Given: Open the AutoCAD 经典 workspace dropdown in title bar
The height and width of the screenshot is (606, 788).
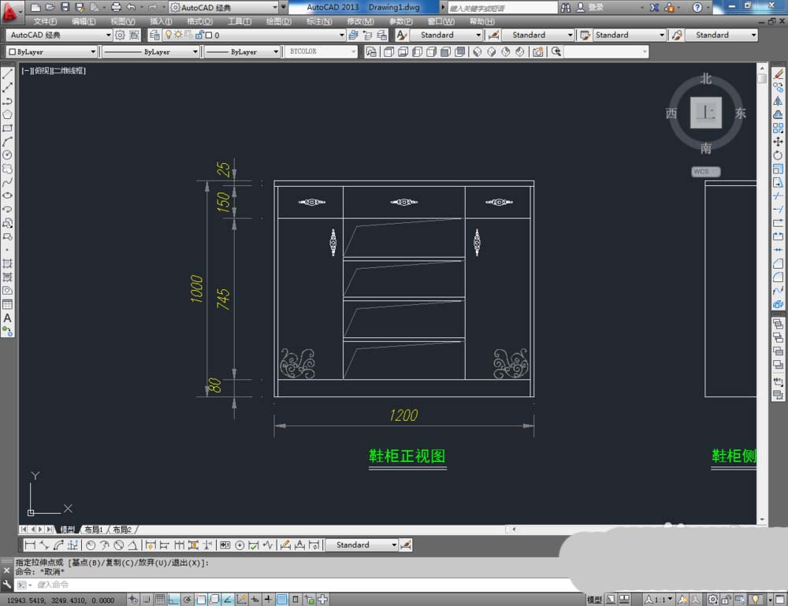Looking at the screenshot, I should coord(224,7).
